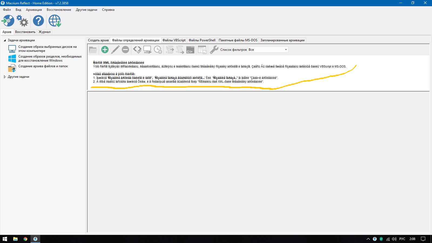Switch to the Журнал tab
Screen dimensions: 432x243
[44, 32]
